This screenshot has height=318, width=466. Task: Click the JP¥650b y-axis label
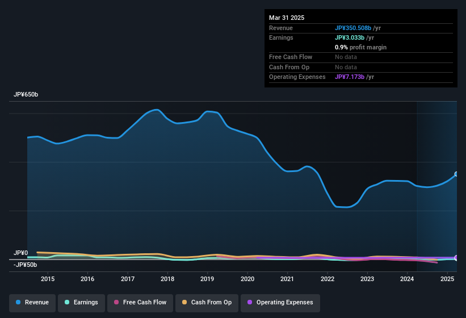tap(26, 94)
